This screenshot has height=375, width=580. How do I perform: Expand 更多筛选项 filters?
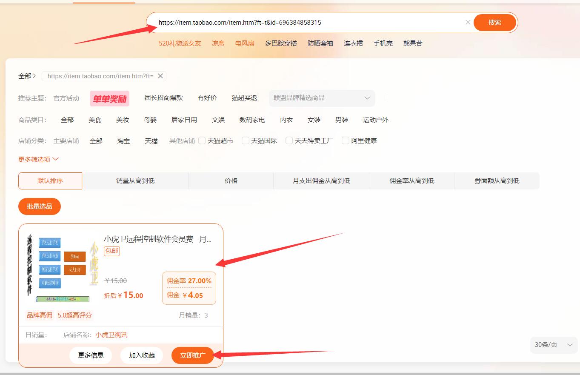(x=38, y=159)
